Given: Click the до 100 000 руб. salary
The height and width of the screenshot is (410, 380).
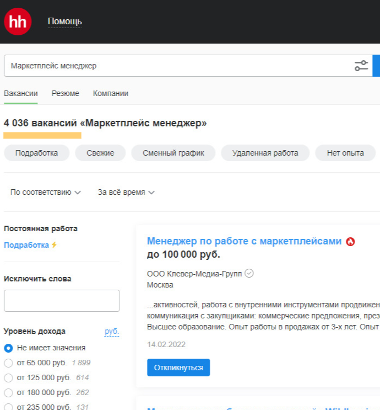Looking at the screenshot, I should [183, 254].
